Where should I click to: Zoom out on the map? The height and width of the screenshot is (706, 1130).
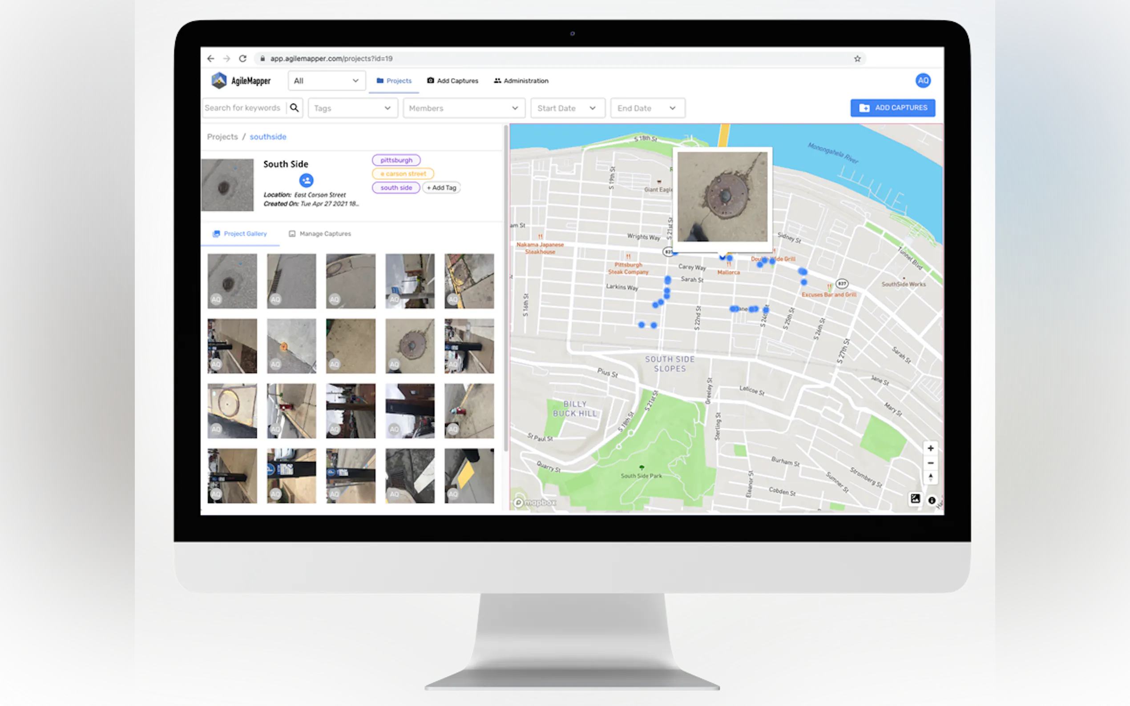[x=930, y=463]
